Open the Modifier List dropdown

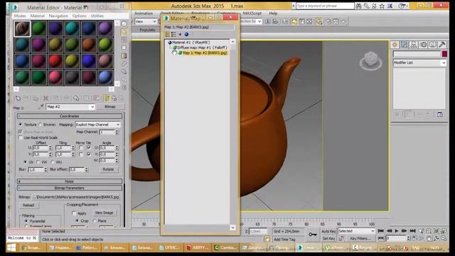(x=419, y=63)
